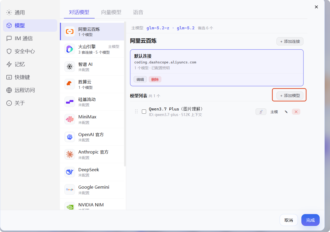This screenshot has width=330, height=232.
Task: Open the 关于 about page
Action: coord(30,103)
